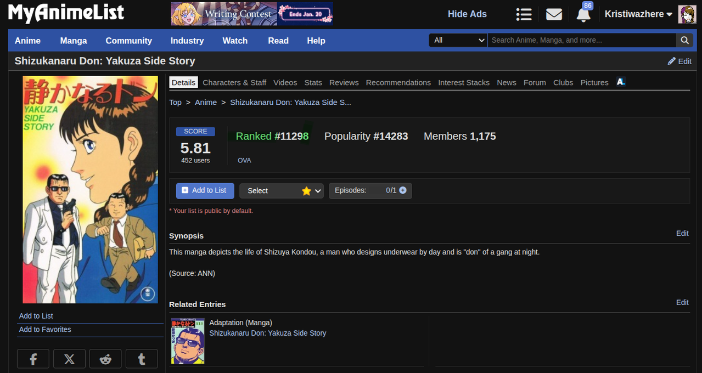This screenshot has height=373, width=702.
Task: Open the Help menu
Action: pyautogui.click(x=316, y=41)
